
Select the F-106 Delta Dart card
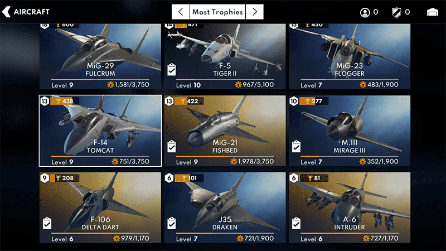100,207
